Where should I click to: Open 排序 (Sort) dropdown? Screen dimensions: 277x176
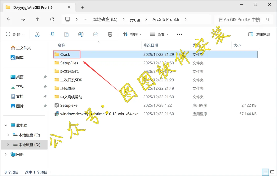[132, 34]
